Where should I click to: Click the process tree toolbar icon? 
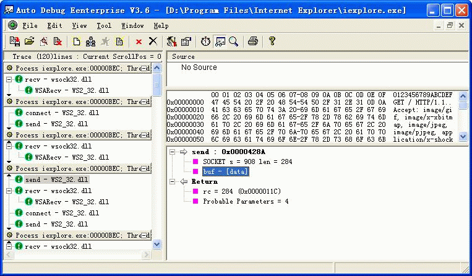(90, 41)
